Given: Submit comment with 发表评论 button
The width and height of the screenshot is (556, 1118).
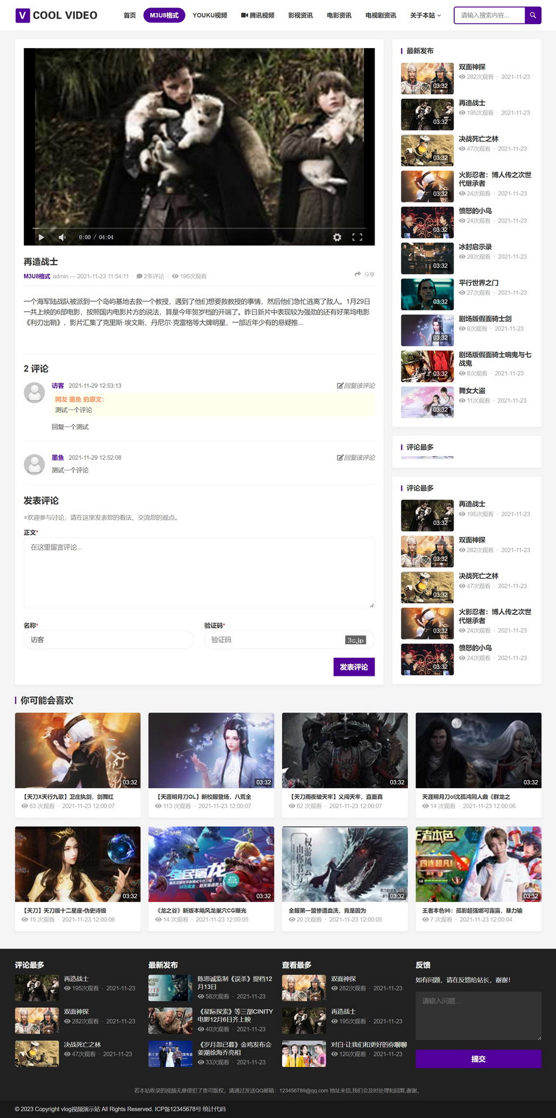Looking at the screenshot, I should [x=354, y=667].
